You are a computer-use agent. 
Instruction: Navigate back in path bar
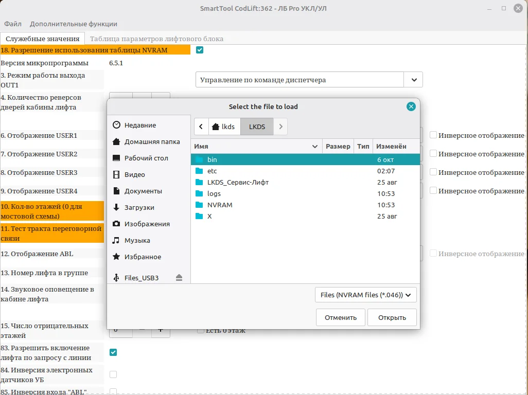[201, 127]
